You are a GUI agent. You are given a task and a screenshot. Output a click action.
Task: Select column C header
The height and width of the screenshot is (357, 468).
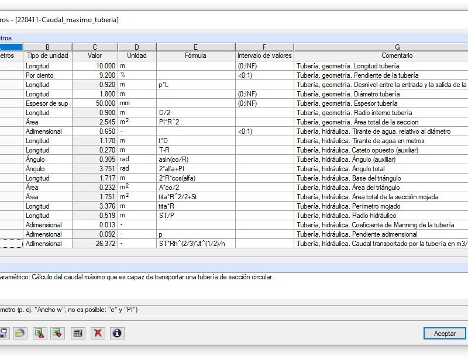tap(95, 47)
